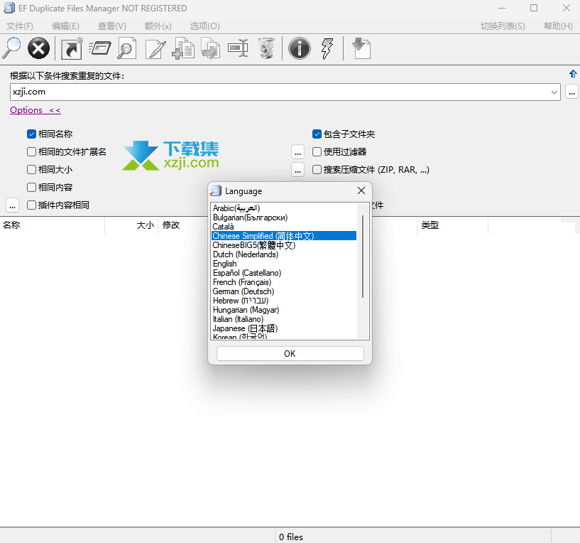Stop search using the X circle icon
This screenshot has width=580, height=543.
pyautogui.click(x=38, y=48)
